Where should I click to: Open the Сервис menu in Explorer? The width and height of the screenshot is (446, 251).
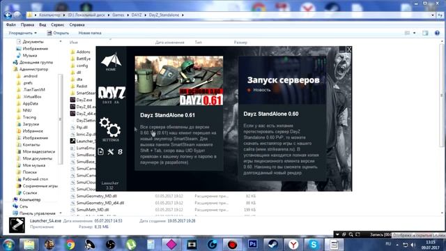click(57, 25)
